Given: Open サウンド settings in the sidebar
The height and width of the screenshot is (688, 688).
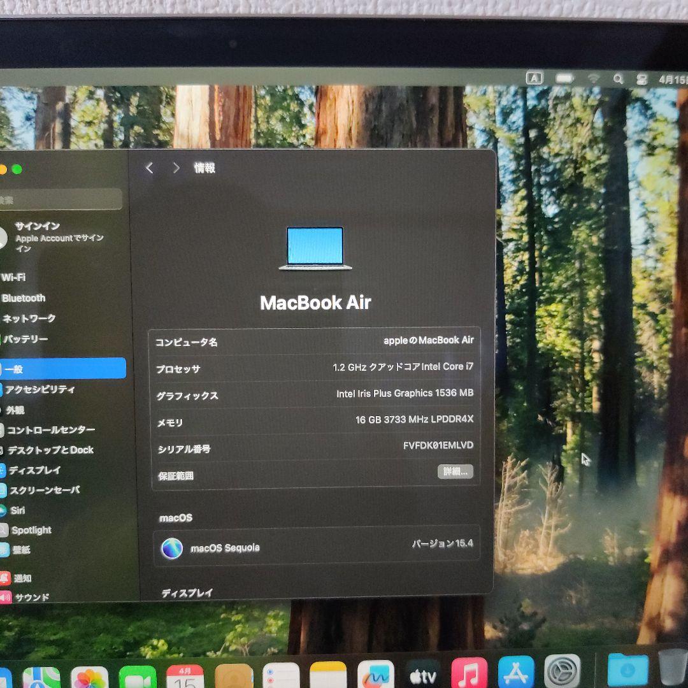Looking at the screenshot, I should pyautogui.click(x=31, y=598).
